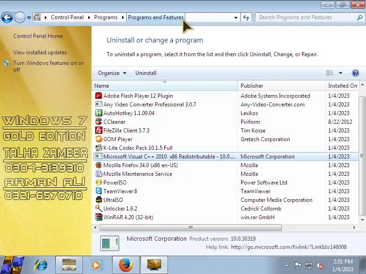
Task: Click the Control Panel breadcrumb
Action: 67,17
